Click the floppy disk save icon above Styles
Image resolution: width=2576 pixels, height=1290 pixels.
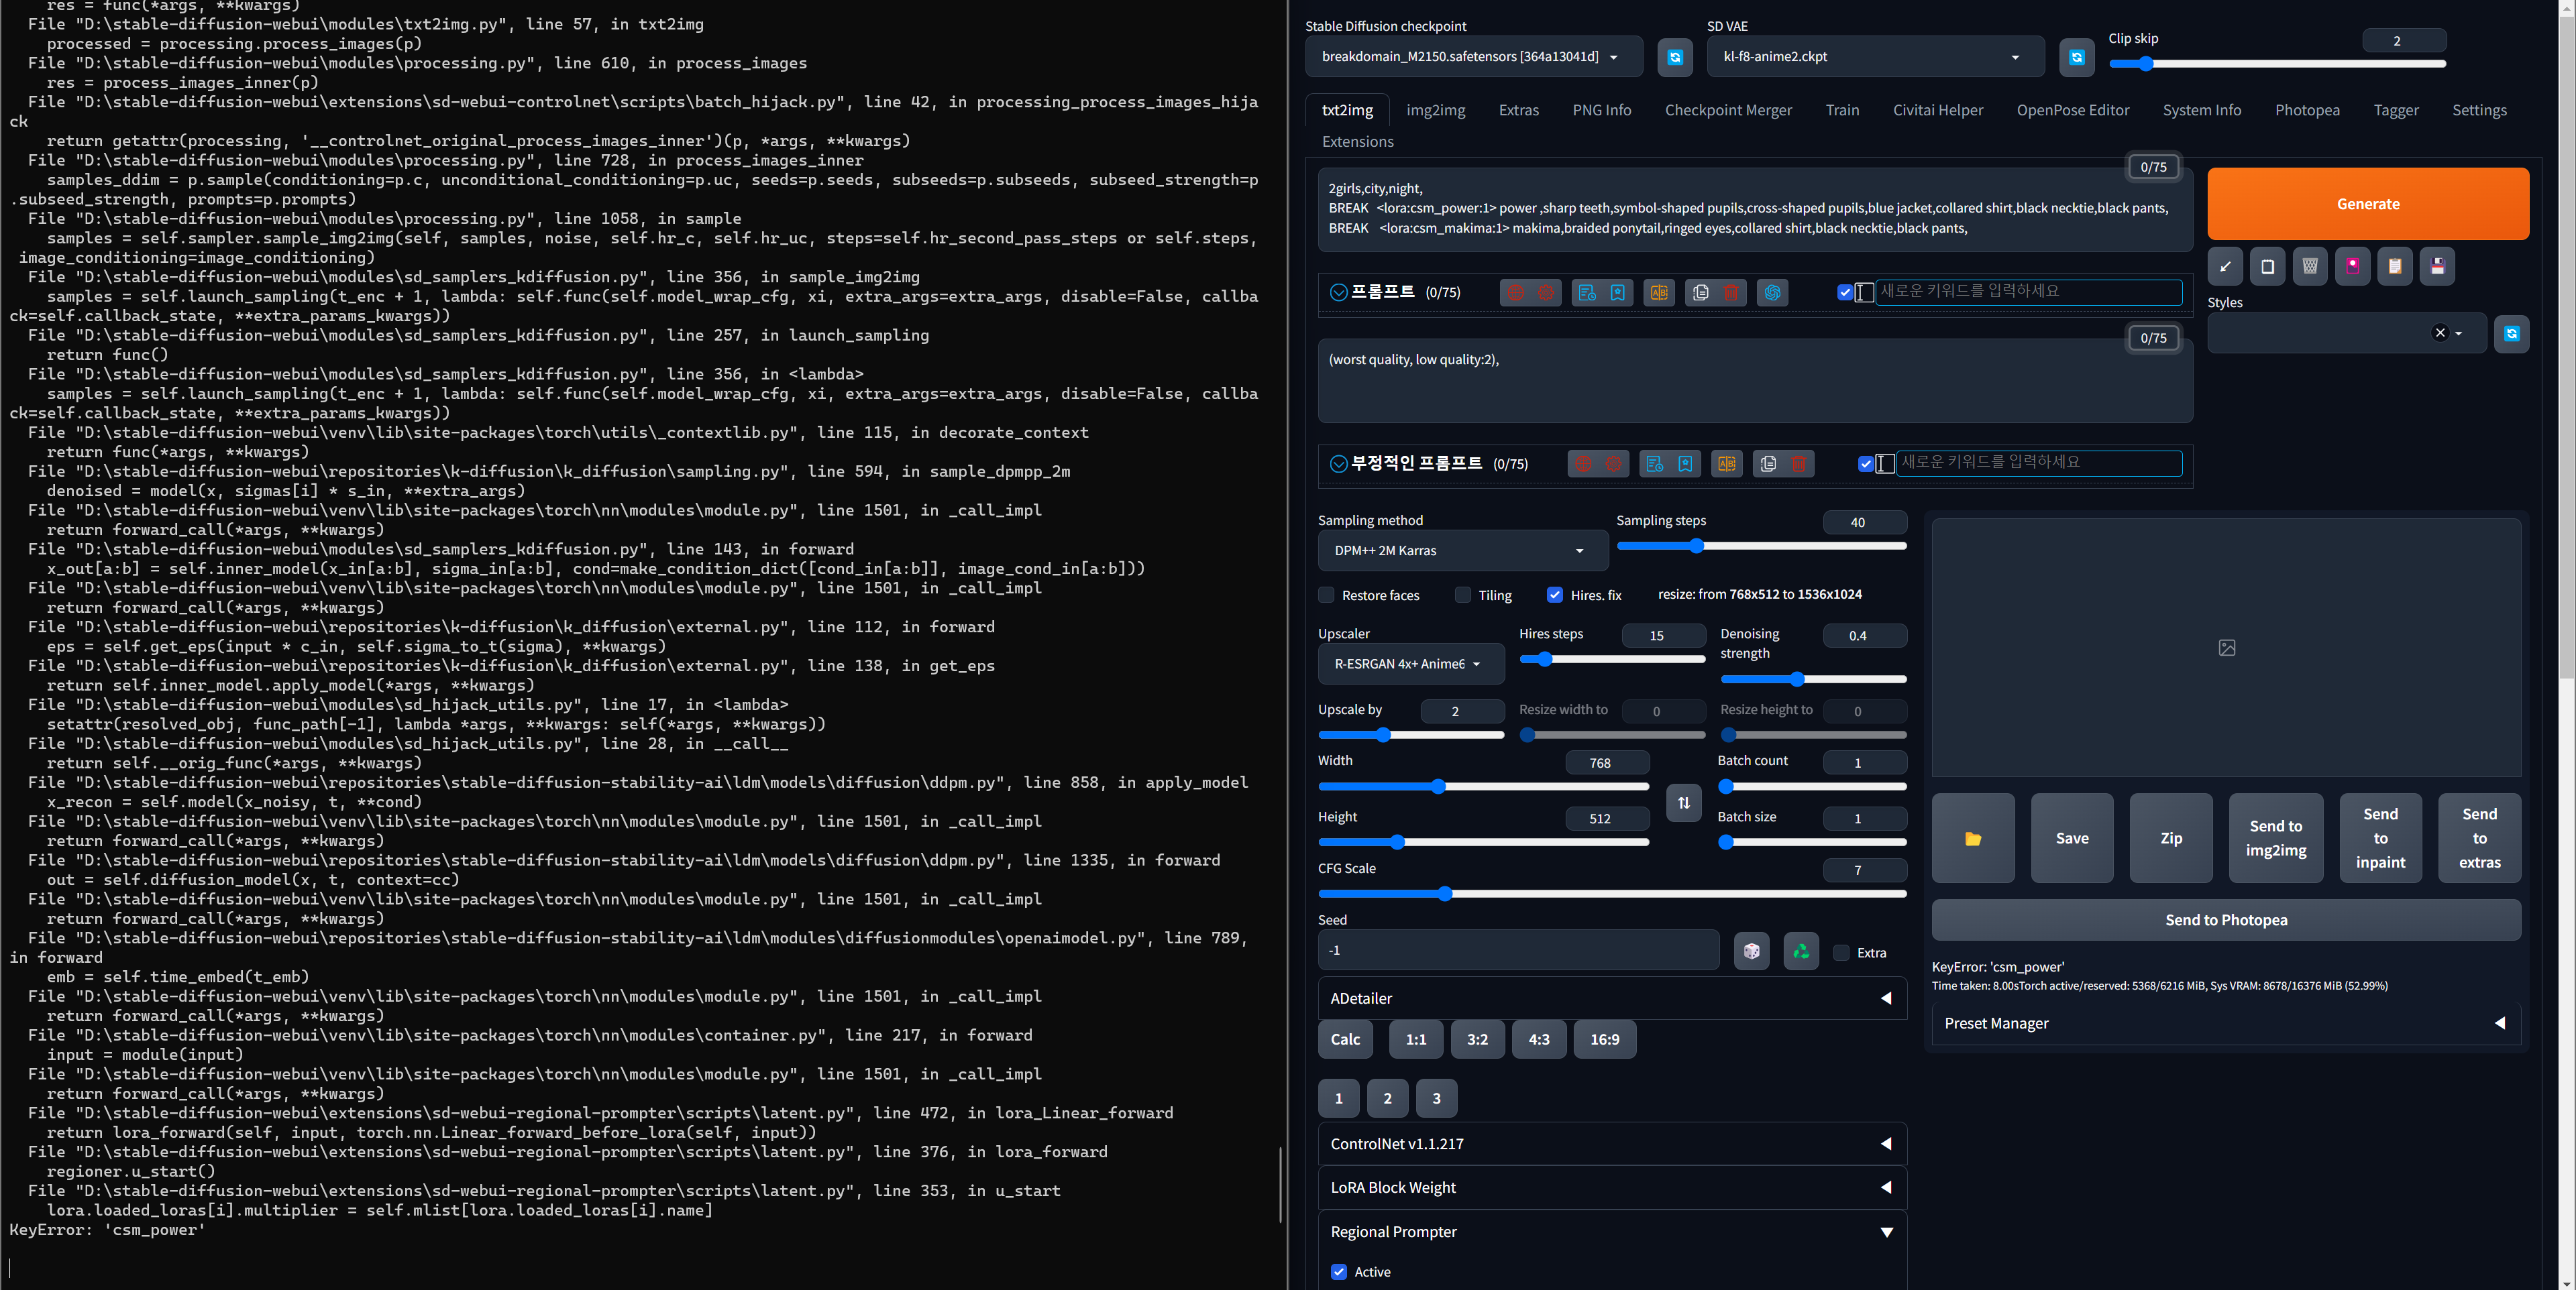[x=2437, y=266]
